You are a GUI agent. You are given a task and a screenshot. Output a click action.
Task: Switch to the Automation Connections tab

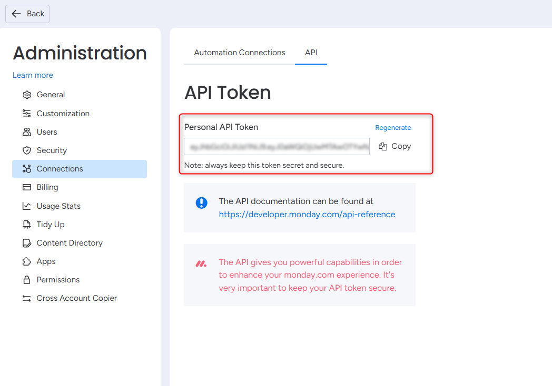point(240,53)
